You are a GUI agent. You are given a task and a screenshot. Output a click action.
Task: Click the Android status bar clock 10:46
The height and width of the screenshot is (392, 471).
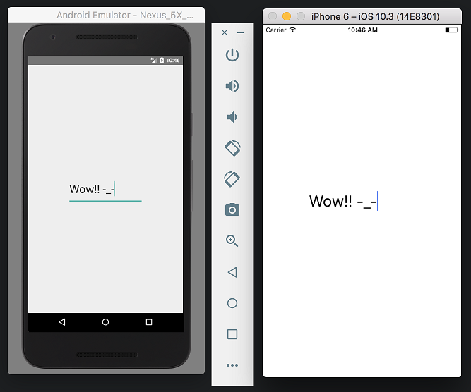[173, 61]
